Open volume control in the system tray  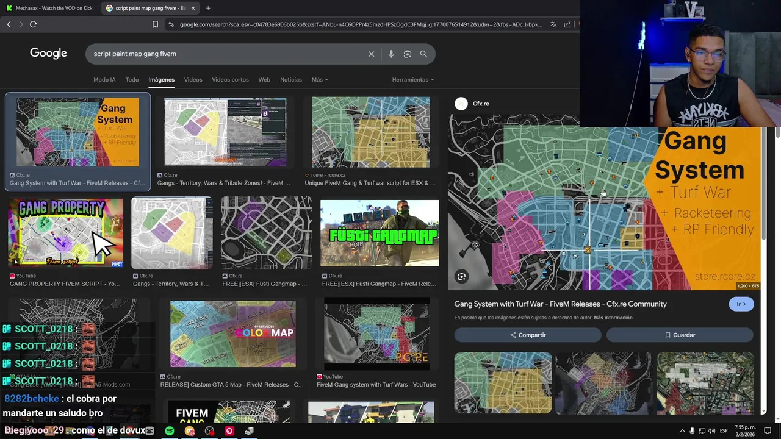713,430
